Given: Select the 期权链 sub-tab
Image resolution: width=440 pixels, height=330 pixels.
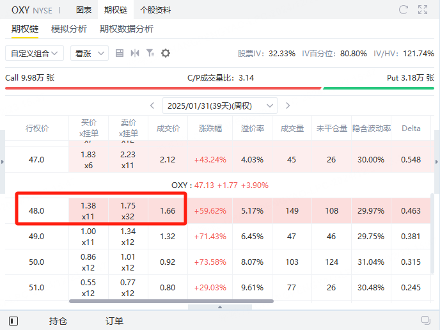Looking at the screenshot, I should [x=25, y=29].
